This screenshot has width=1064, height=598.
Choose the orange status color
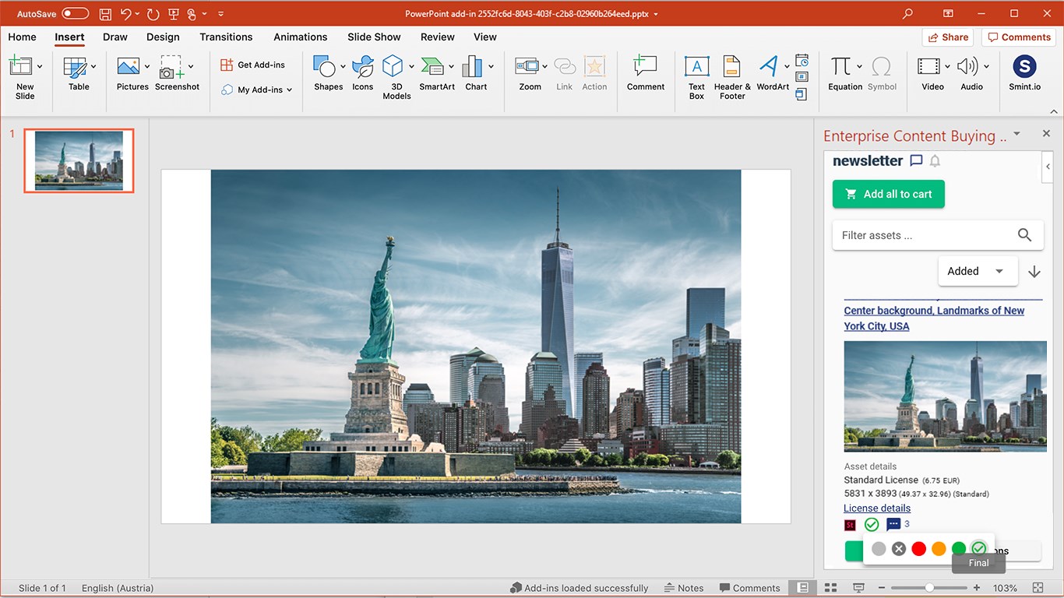(x=939, y=549)
